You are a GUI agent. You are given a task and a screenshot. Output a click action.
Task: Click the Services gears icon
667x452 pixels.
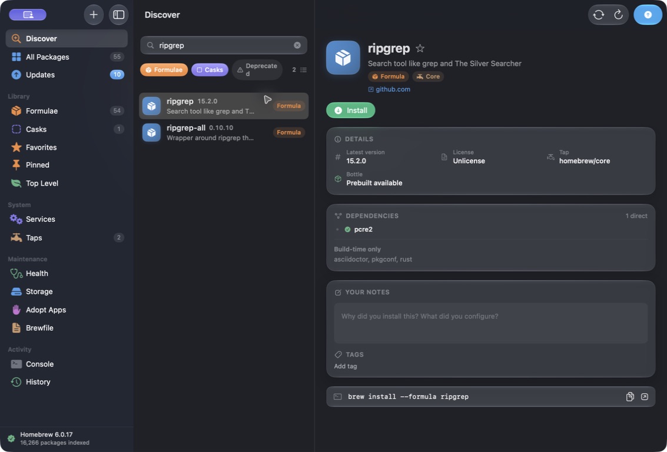pos(16,220)
